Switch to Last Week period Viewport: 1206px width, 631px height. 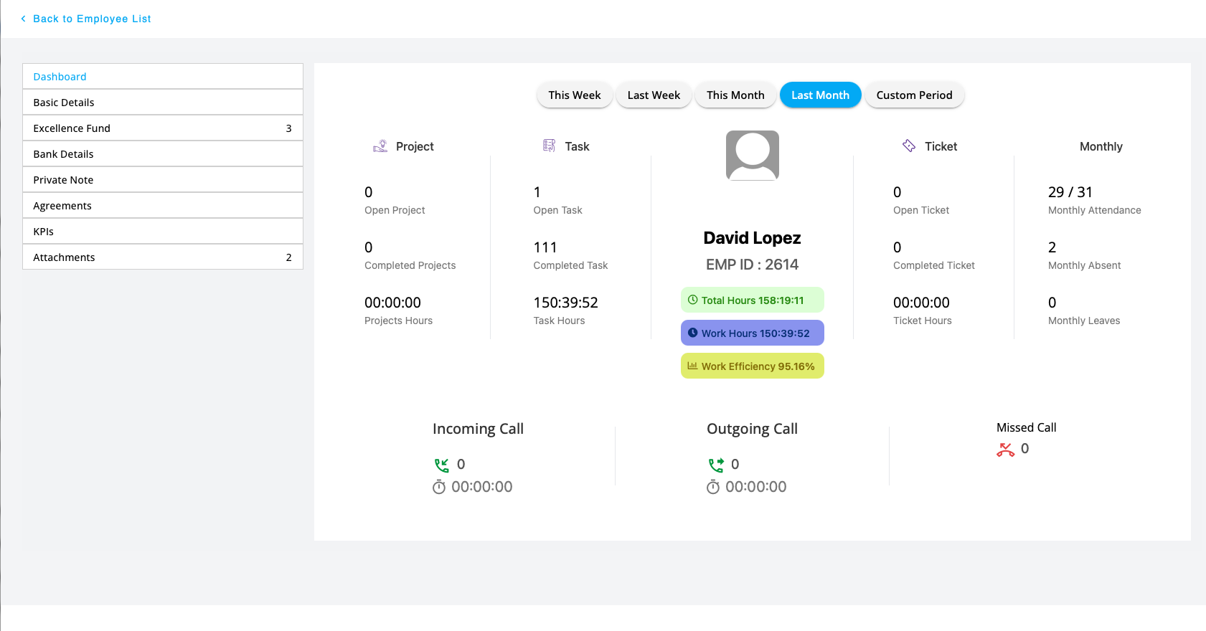(x=653, y=95)
